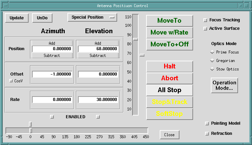
Task: Open the Special Position dropdown
Action: pyautogui.click(x=92, y=17)
